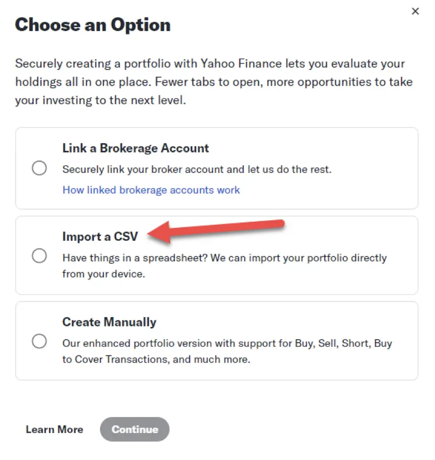This screenshot has width=435, height=460.
Task: Select the Link a Brokerage Account radio button
Action: point(39,168)
